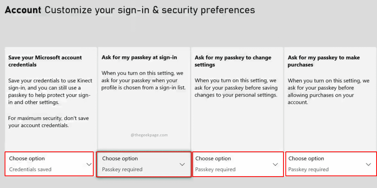Screen dimensions: 377x188
Task: Select Choose option under Save your Microsoft account credentials
Action: click(27, 159)
